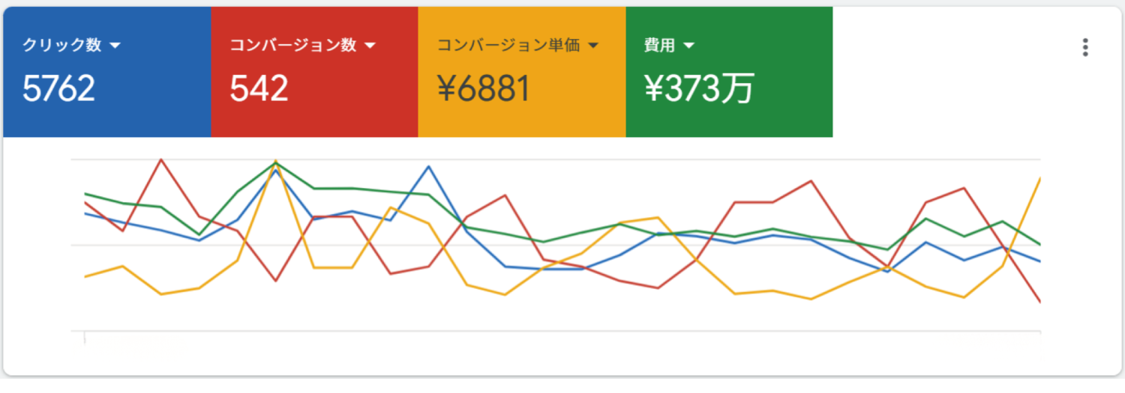Click the 5762 clicks value
Screen dimensions: 1125x393
point(58,89)
